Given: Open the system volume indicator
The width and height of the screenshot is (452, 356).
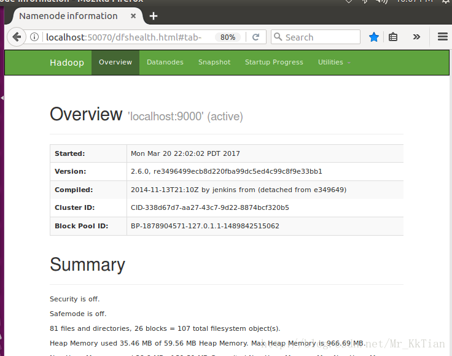Looking at the screenshot, I should [381, 1].
